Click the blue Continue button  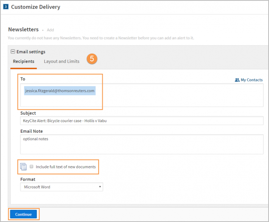point(23,214)
